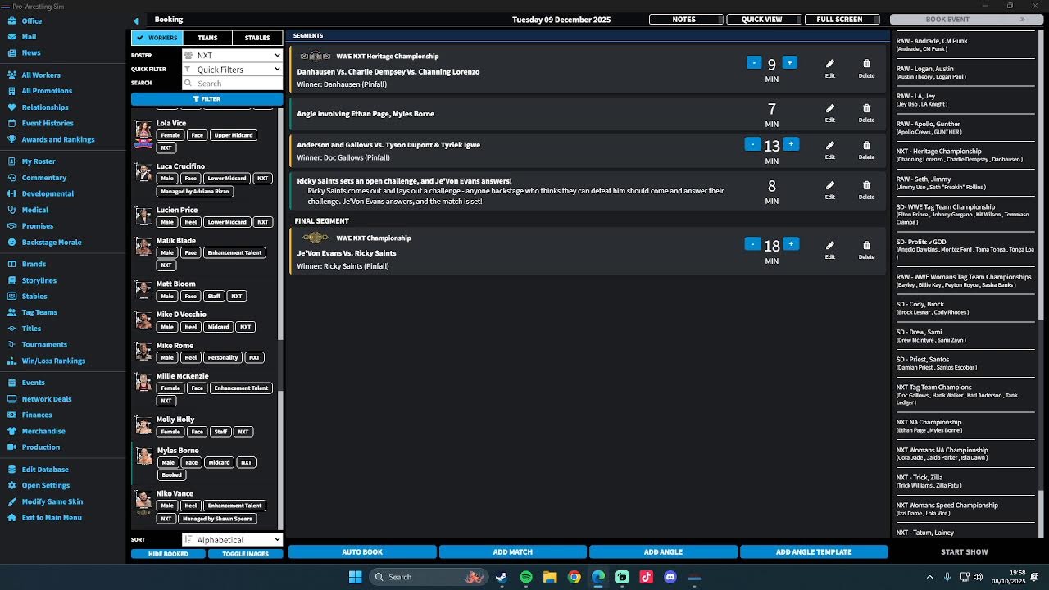The width and height of the screenshot is (1049, 590).
Task: Delete the NXT Championship final segment
Action: tap(866, 250)
